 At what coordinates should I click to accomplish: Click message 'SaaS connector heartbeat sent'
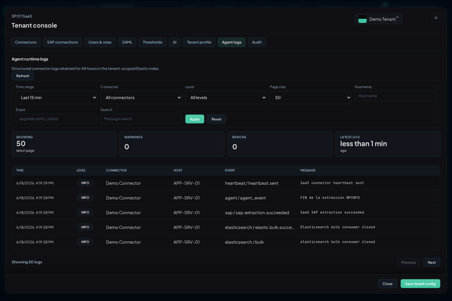point(332,183)
